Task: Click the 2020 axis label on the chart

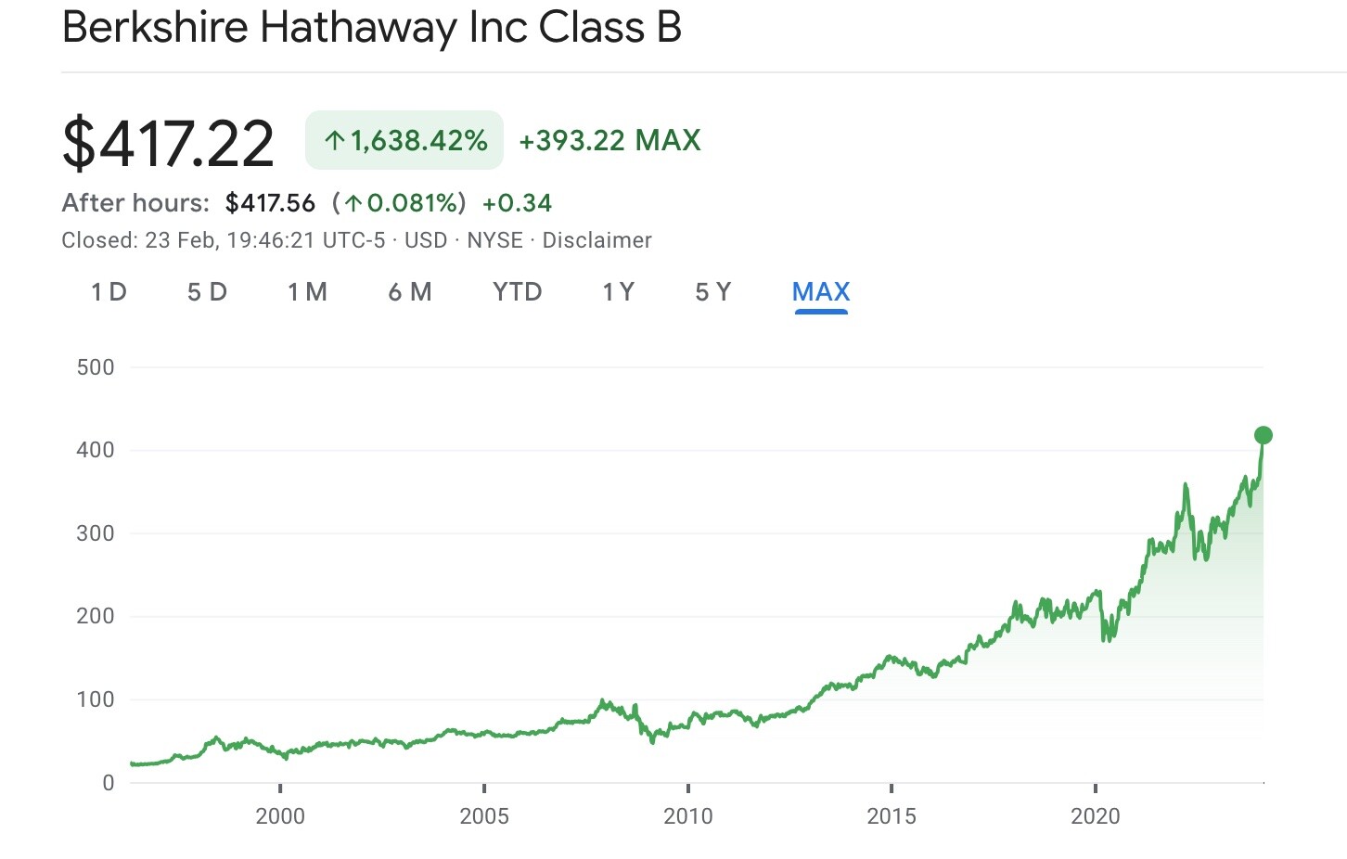Action: coord(1097,817)
